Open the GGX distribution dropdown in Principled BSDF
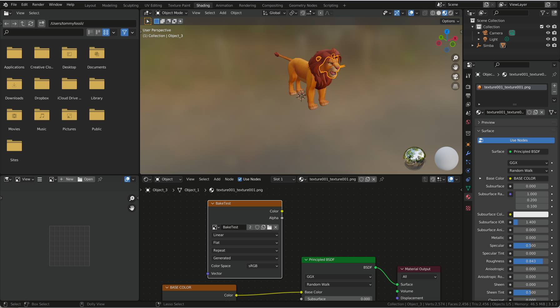 [x=338, y=276]
